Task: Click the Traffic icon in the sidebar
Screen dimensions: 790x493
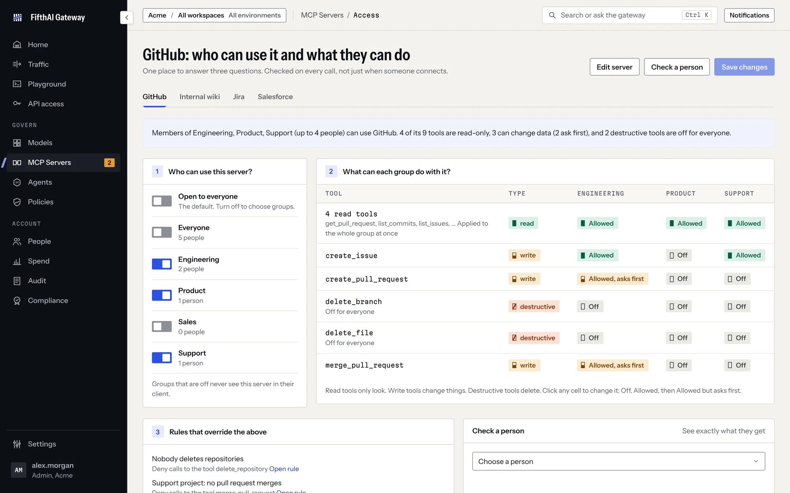Action: click(17, 64)
